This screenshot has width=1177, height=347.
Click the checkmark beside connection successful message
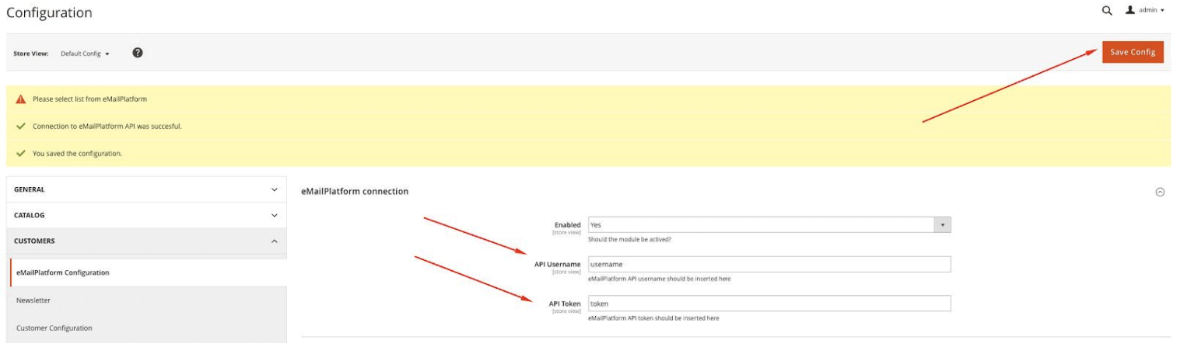click(x=21, y=126)
